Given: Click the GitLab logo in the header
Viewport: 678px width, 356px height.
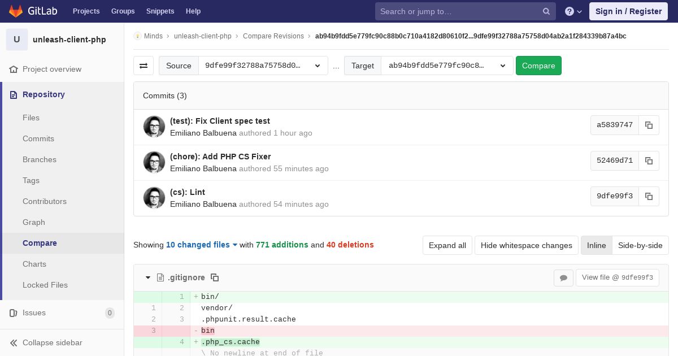Looking at the screenshot, I should coord(32,11).
